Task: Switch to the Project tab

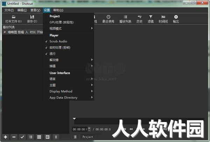Action: click(x=88, y=137)
